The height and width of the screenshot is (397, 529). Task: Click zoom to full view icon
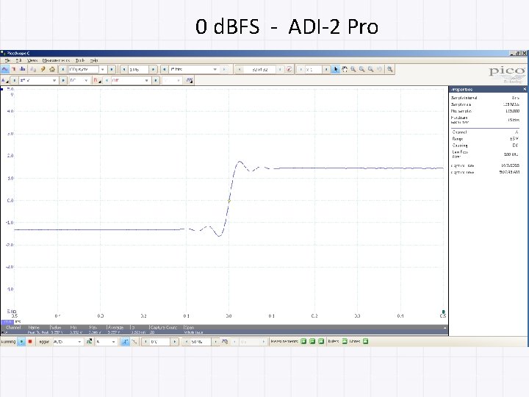pos(389,69)
